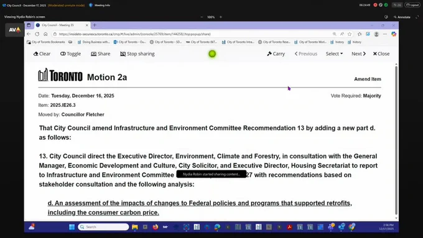Open the Select dropdown
The image size is (423, 238).
(334, 53)
